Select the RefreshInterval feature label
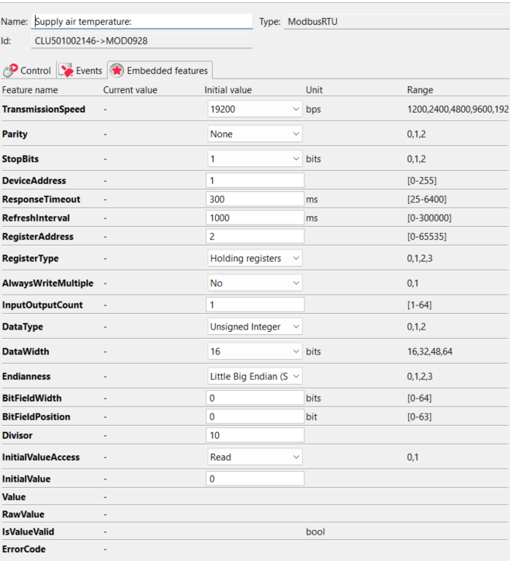Screen dimensions: 510x561 pos(36,218)
